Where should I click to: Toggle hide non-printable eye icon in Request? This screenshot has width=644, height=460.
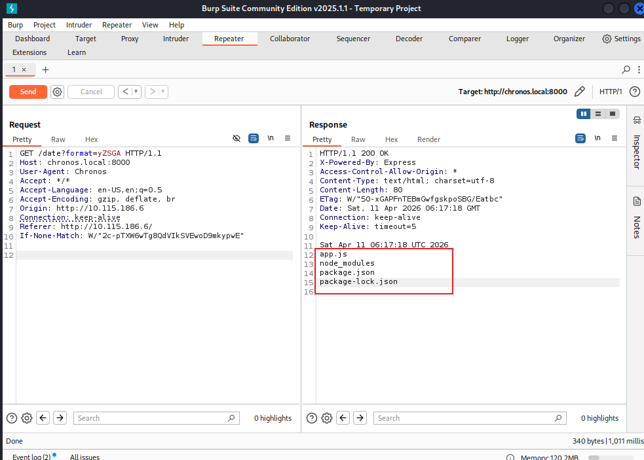click(x=237, y=138)
